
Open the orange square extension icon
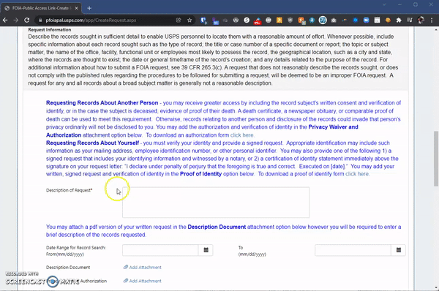click(279, 20)
